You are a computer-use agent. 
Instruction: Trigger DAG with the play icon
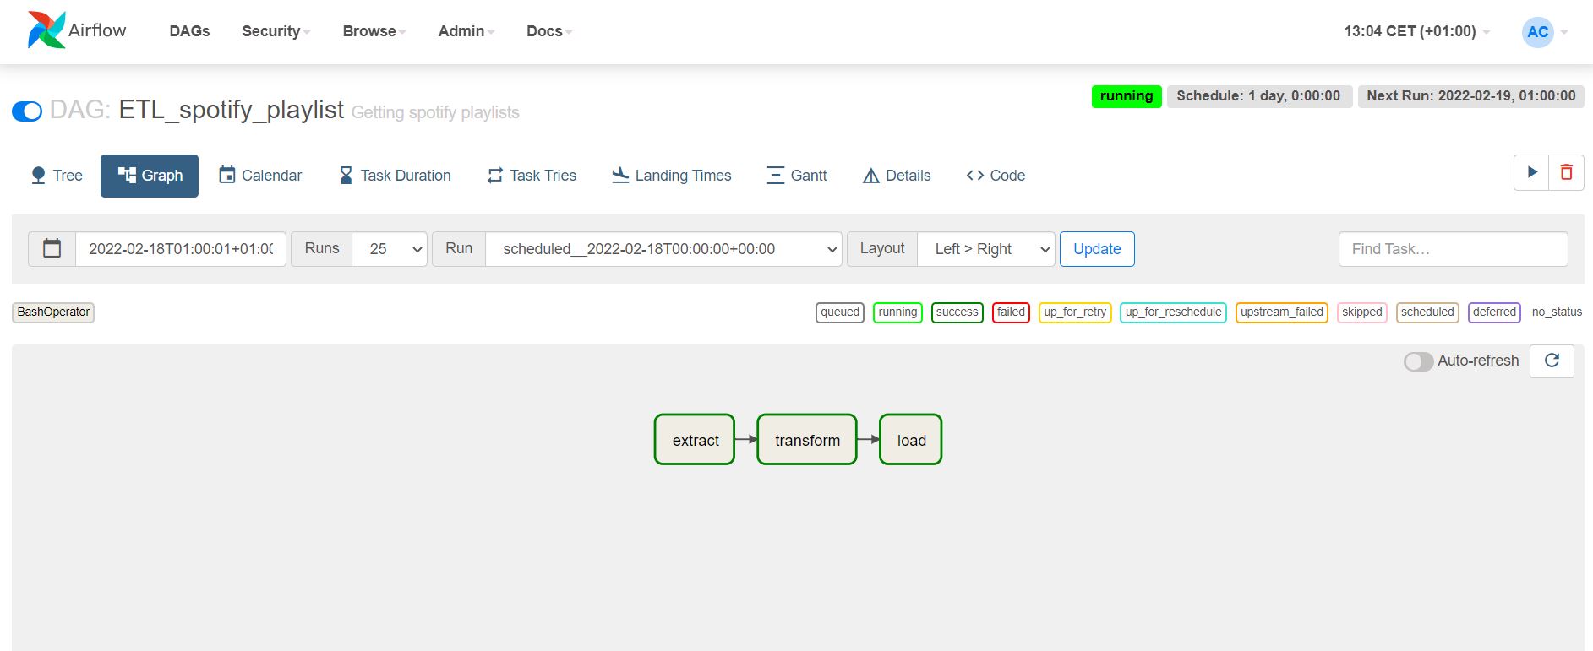click(1531, 173)
